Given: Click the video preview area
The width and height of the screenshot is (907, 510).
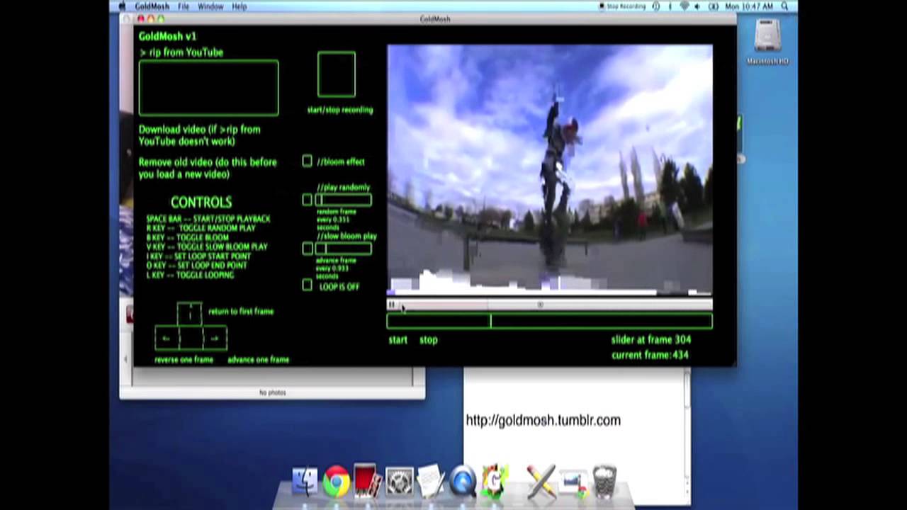Looking at the screenshot, I should (x=550, y=170).
